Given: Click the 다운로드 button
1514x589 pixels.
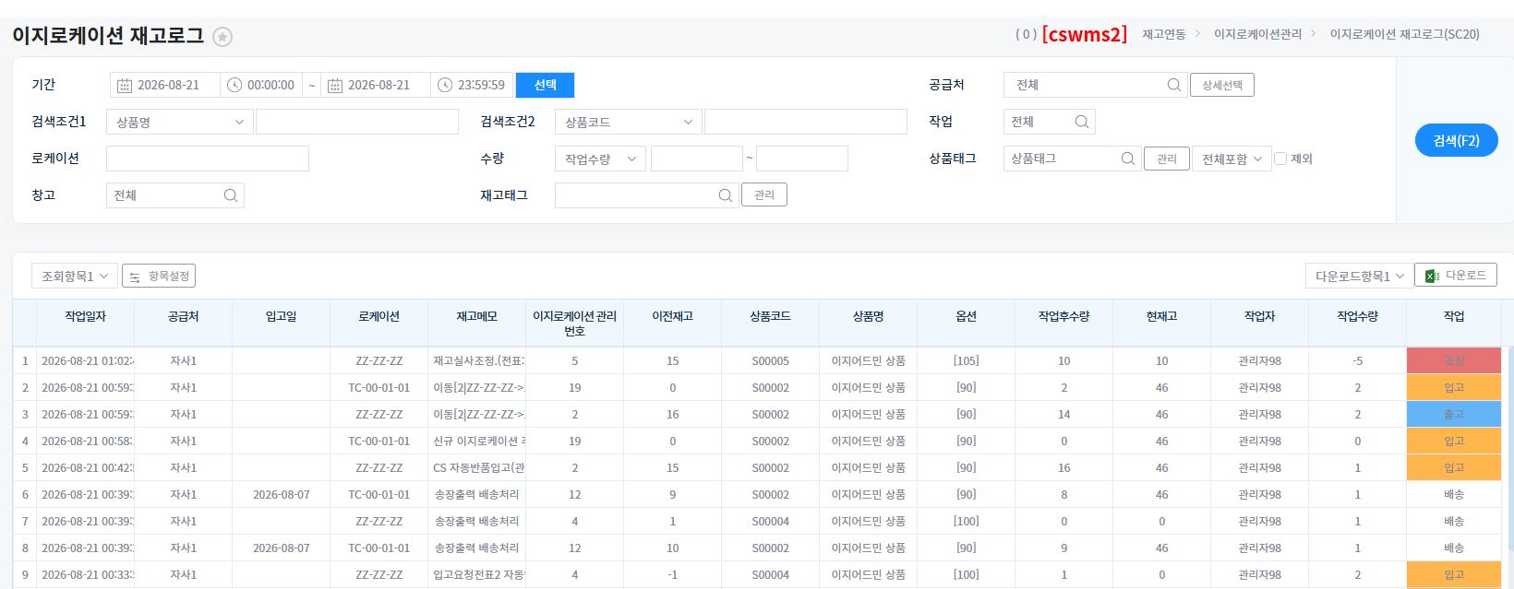Looking at the screenshot, I should point(1456,276).
